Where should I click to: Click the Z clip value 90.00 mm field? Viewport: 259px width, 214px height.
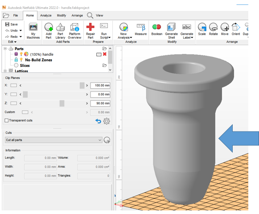click(x=100, y=103)
